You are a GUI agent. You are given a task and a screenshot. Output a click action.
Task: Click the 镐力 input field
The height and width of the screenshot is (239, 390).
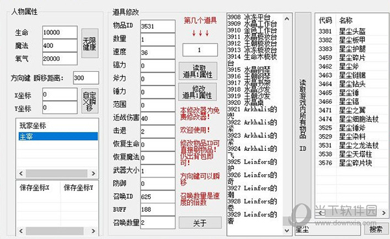[158, 65]
